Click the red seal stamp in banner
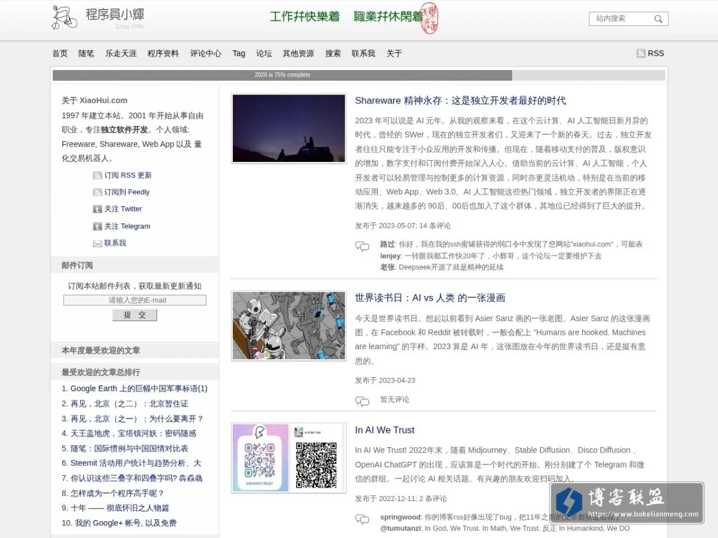 [x=429, y=18]
